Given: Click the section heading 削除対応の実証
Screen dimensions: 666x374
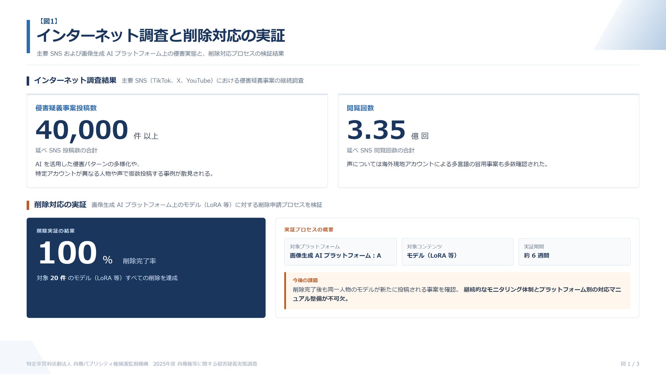Looking at the screenshot, I should click(60, 205).
